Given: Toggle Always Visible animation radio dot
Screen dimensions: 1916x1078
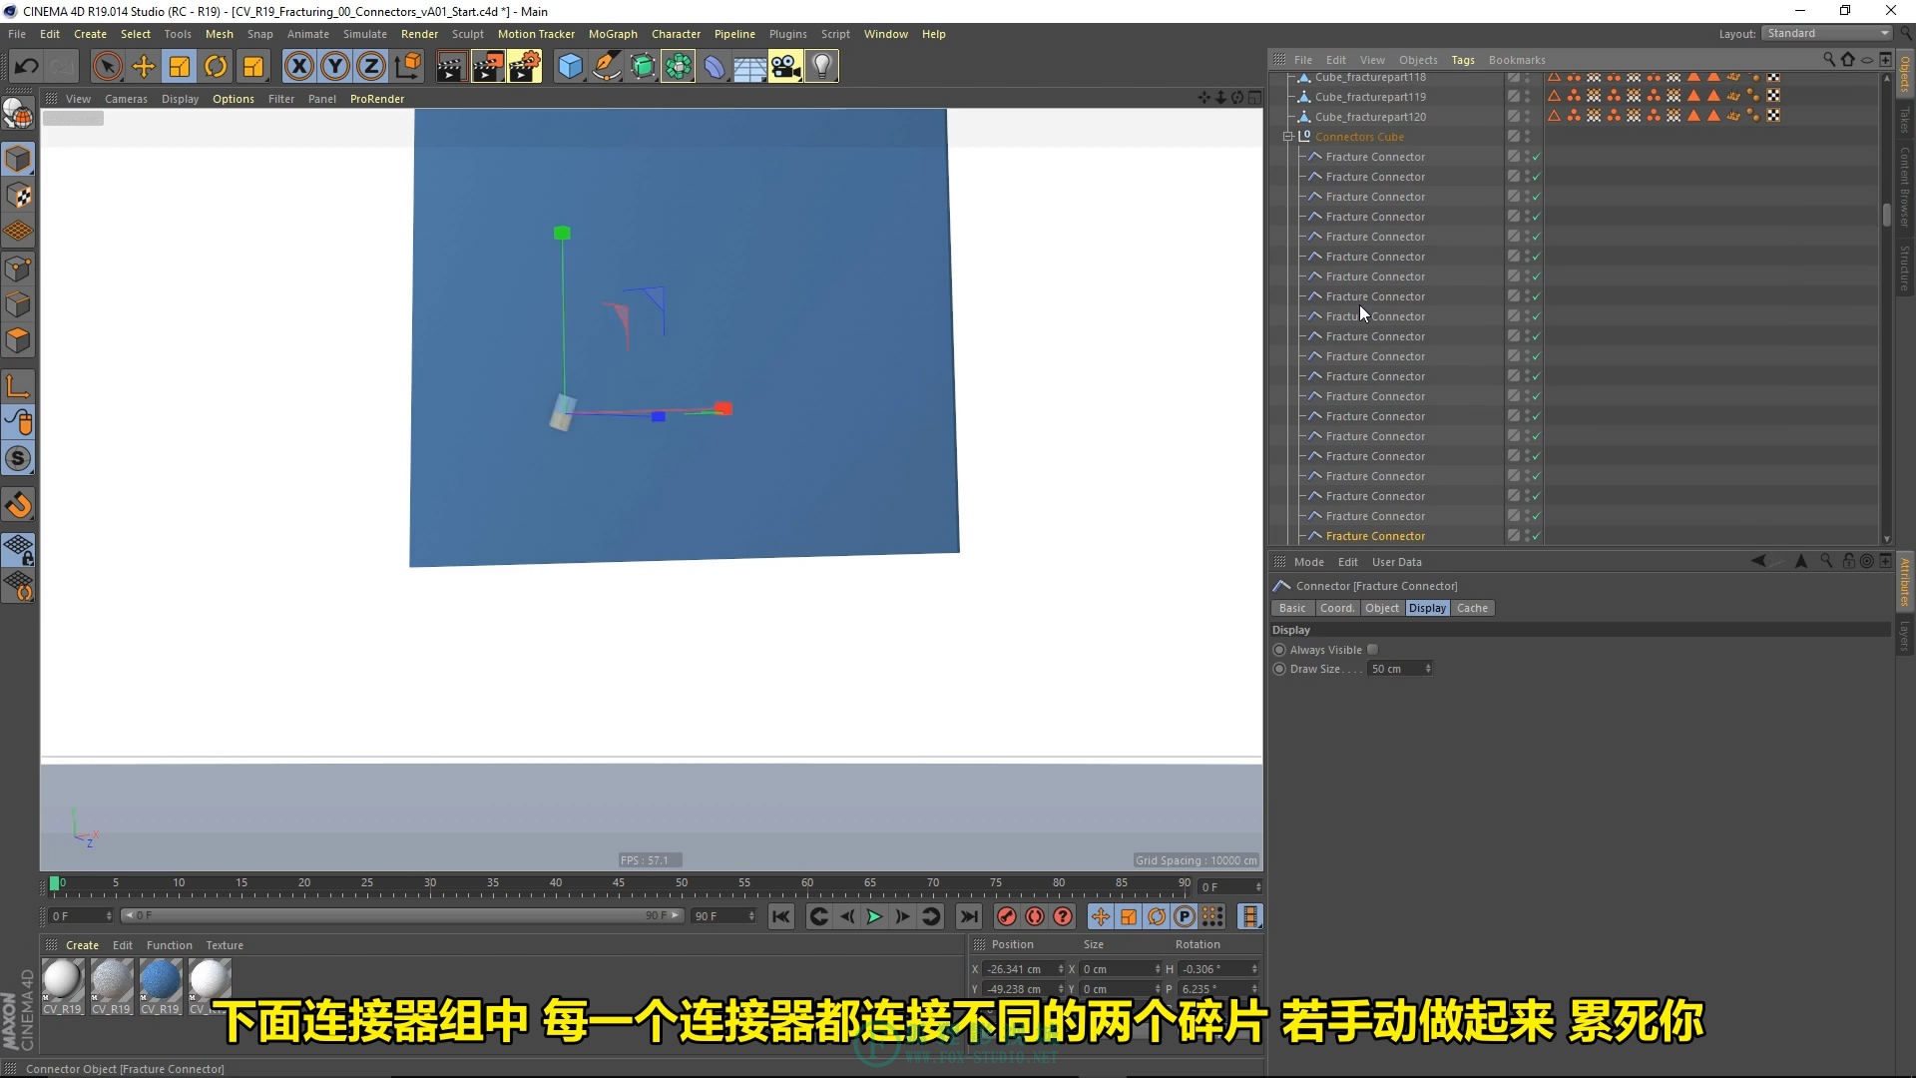Looking at the screenshot, I should (x=1279, y=650).
